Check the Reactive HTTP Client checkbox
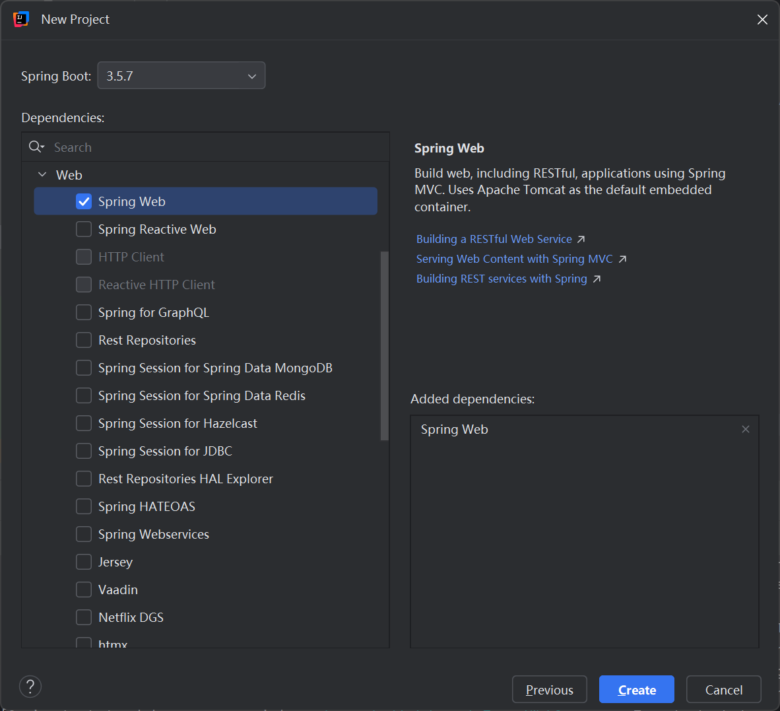The width and height of the screenshot is (780, 711). [84, 285]
